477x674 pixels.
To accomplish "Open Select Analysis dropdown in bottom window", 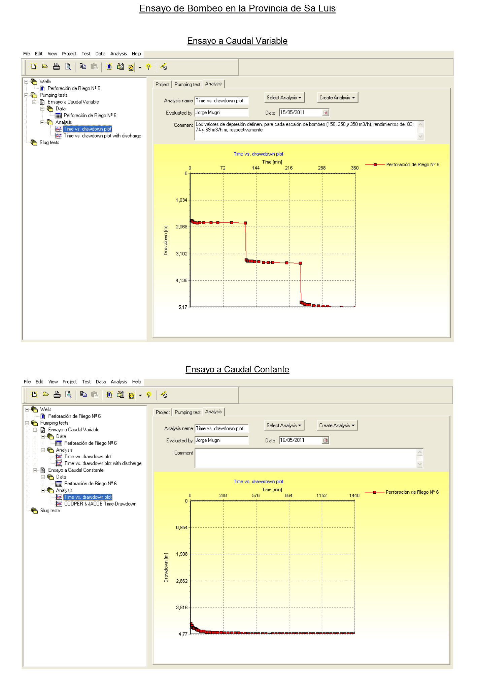I will click(x=284, y=425).
